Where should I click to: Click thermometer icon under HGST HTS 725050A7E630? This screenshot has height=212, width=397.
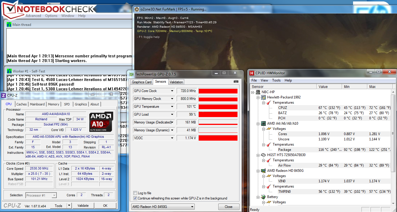(x=269, y=160)
